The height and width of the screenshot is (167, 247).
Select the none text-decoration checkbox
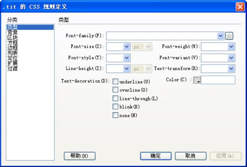[115, 115]
